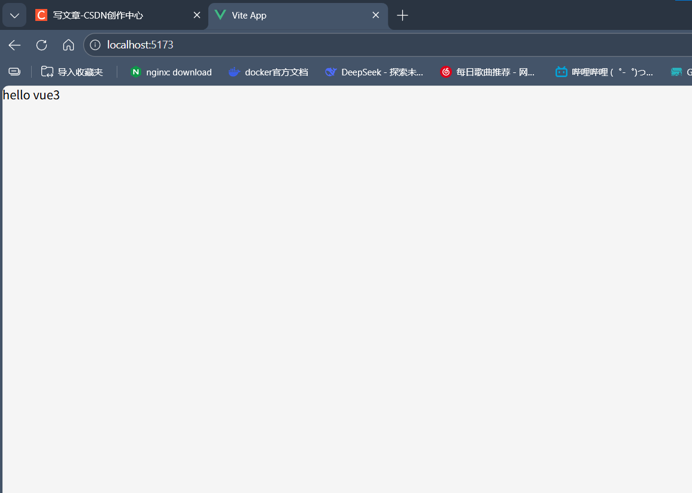View site information icon in address bar
Screen dimensions: 692x493
click(x=95, y=45)
